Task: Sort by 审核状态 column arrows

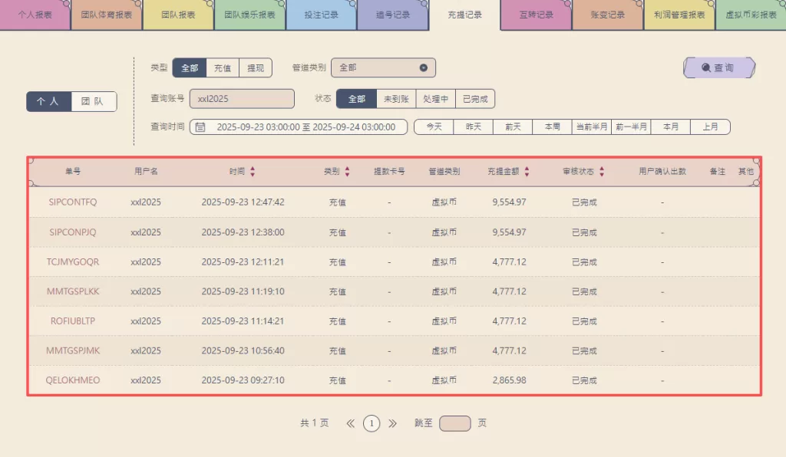Action: coord(602,172)
